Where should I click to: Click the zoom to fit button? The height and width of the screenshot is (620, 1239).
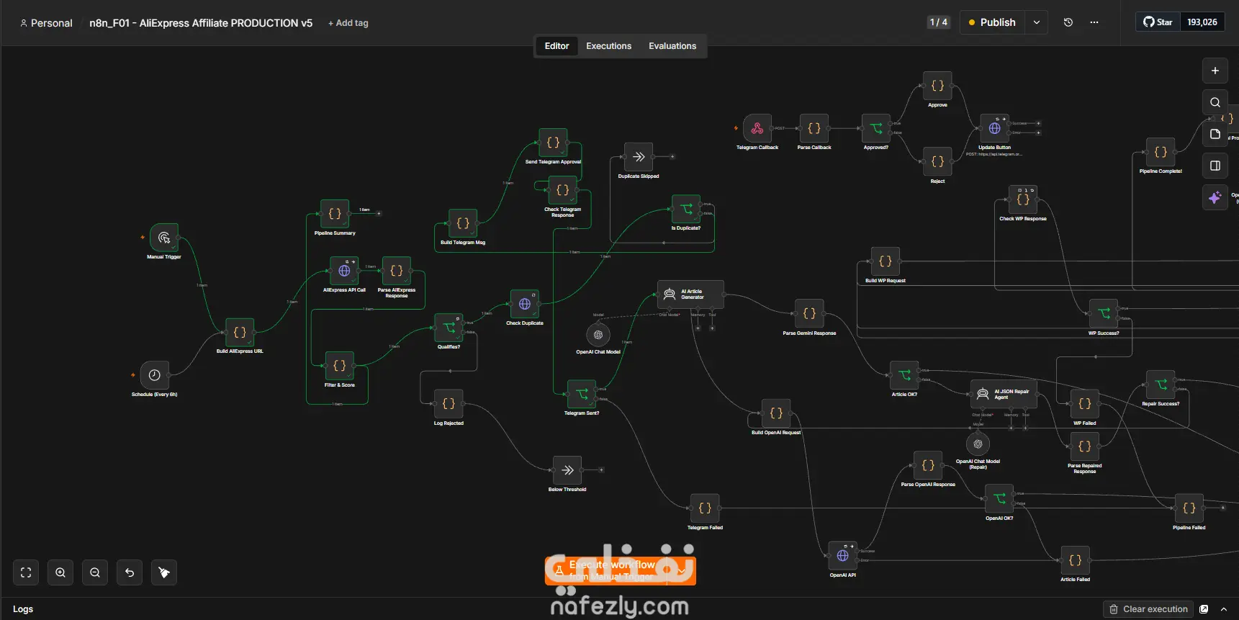(26, 572)
